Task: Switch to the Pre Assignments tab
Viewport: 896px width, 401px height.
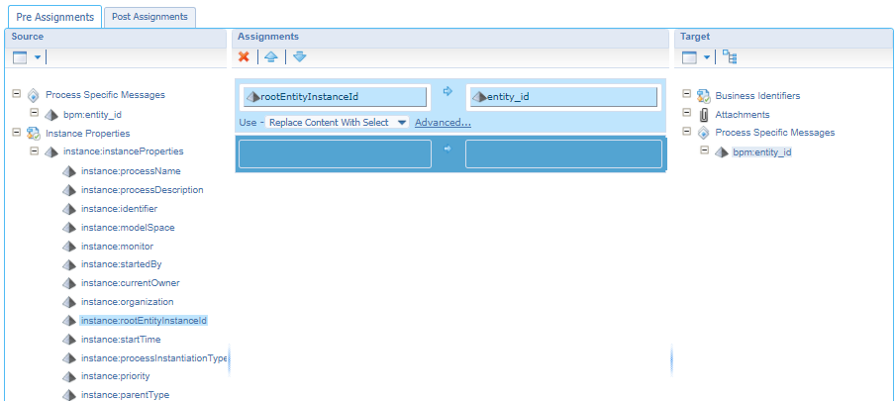Action: 54,17
